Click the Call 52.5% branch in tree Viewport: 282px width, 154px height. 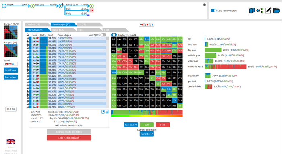click(x=76, y=9)
